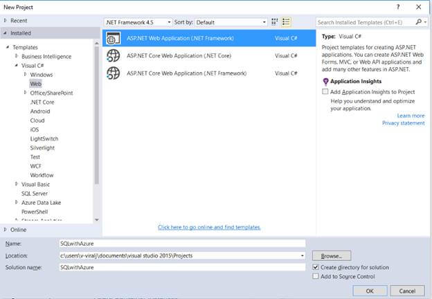Select the Workflow category
Viewport: 432px width, 299px height.
[42, 175]
